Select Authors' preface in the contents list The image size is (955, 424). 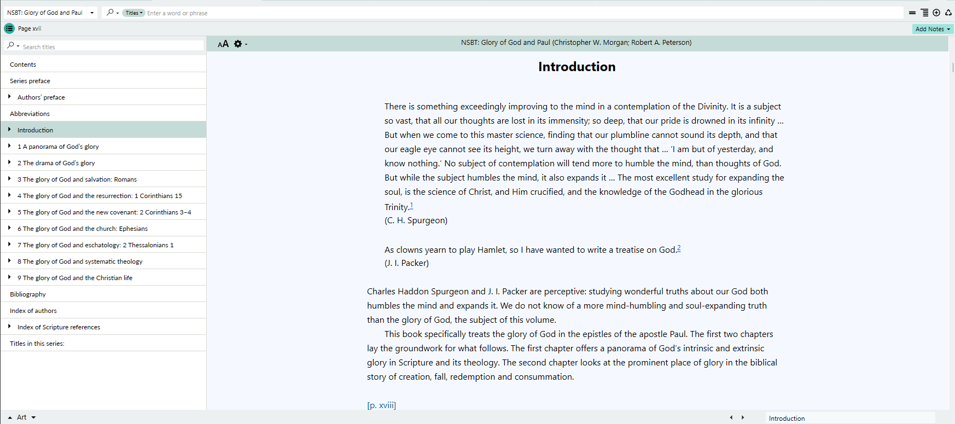[103, 97]
